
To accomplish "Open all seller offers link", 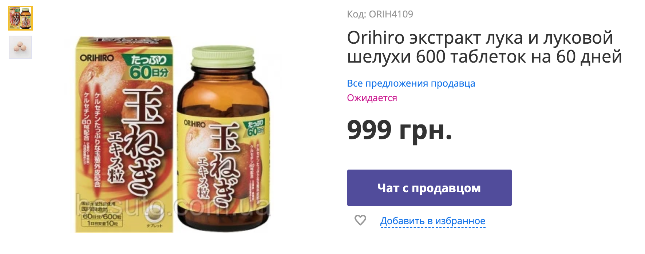I will coord(411,83).
